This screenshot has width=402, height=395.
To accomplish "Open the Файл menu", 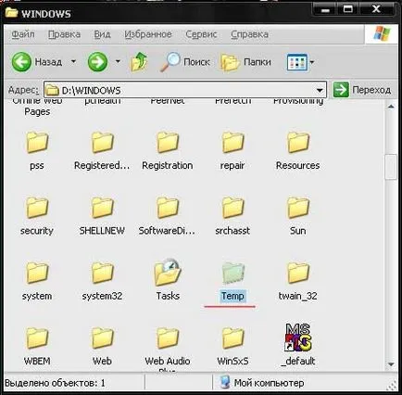I will 23,34.
